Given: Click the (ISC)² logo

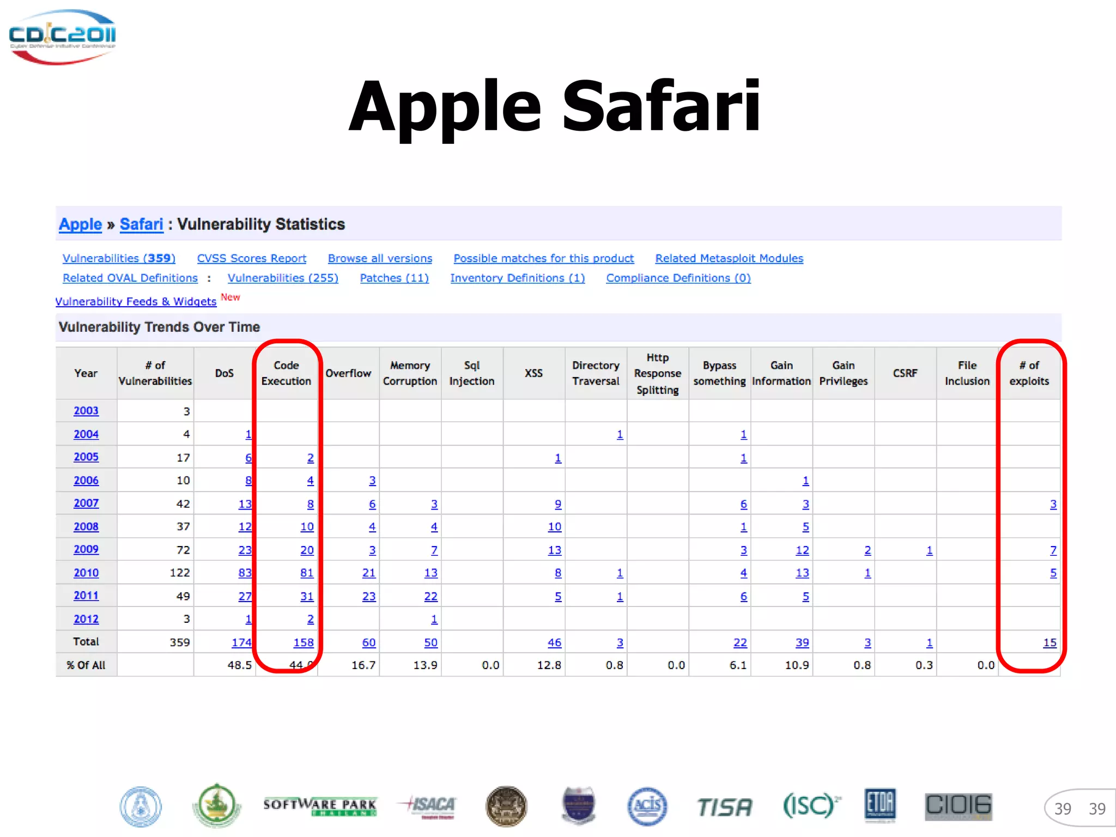Looking at the screenshot, I should (x=811, y=806).
